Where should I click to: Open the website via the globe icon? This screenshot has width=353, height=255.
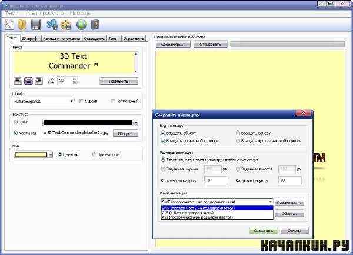coord(82,25)
